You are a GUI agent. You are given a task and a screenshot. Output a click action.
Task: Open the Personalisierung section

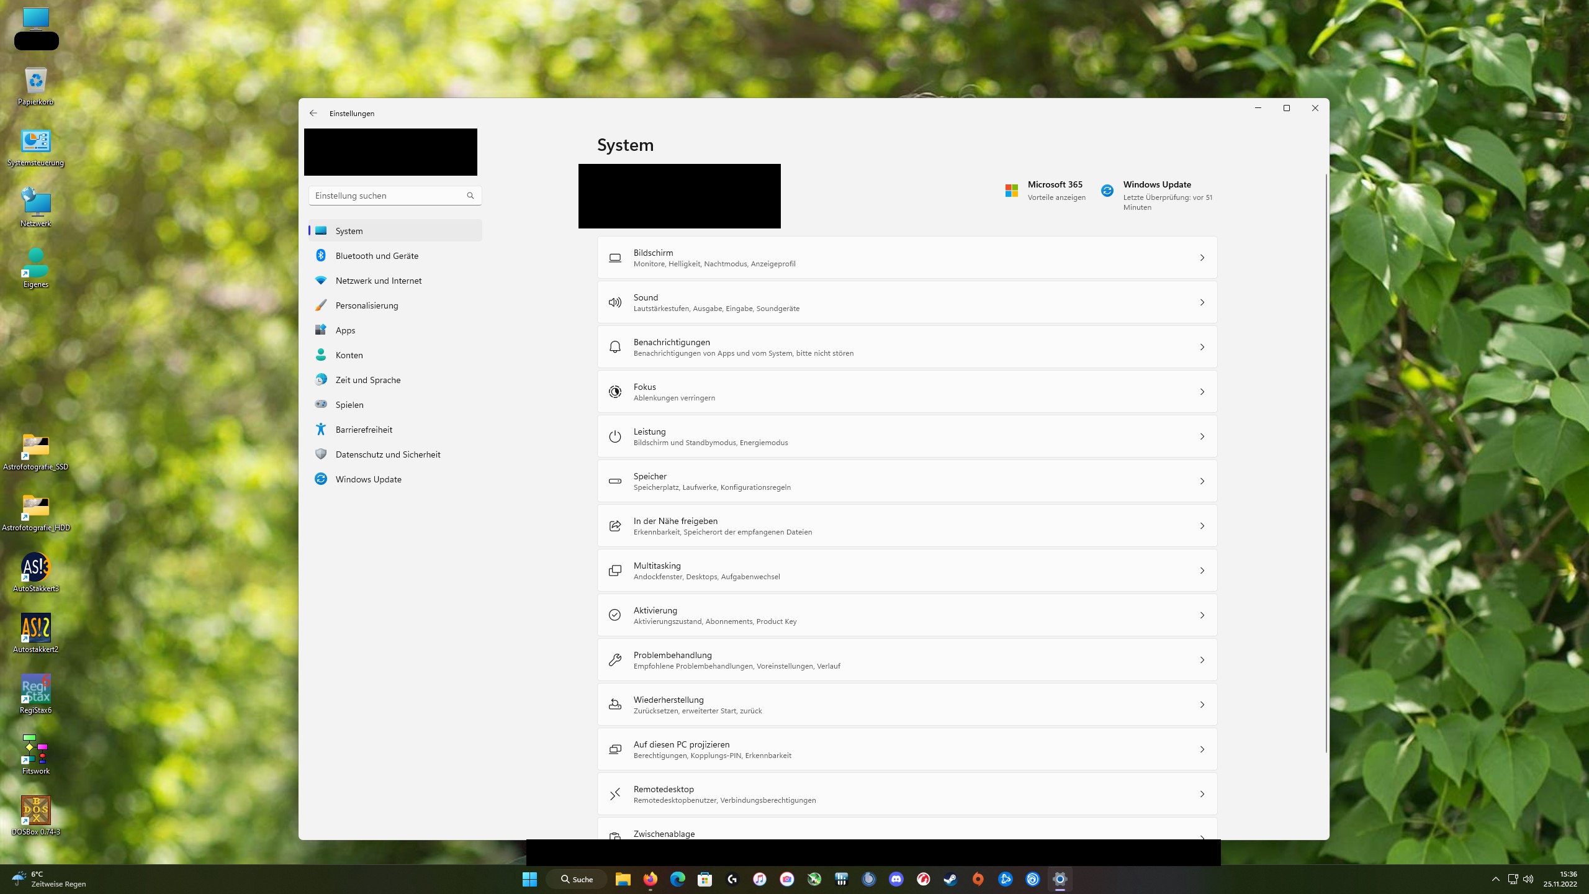(x=366, y=305)
